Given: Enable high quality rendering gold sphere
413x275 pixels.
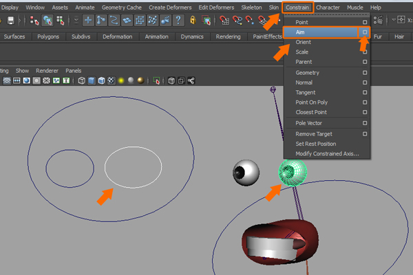Looking at the screenshot, I should 141,80.
